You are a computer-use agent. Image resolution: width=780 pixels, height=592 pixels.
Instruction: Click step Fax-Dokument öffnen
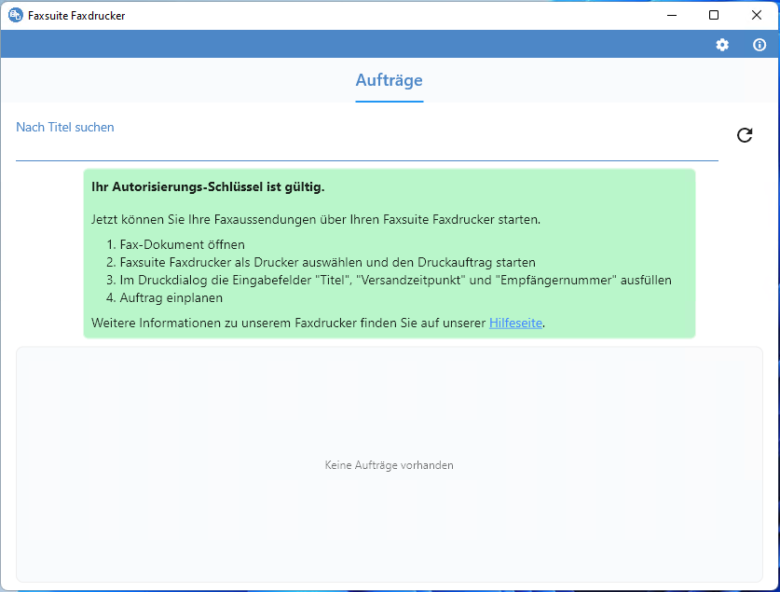pos(182,245)
